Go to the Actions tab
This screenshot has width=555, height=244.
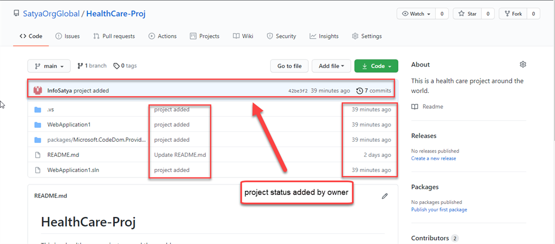pos(163,36)
